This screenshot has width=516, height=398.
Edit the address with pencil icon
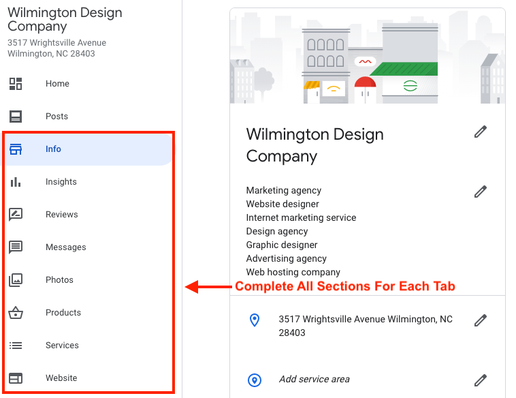(481, 320)
